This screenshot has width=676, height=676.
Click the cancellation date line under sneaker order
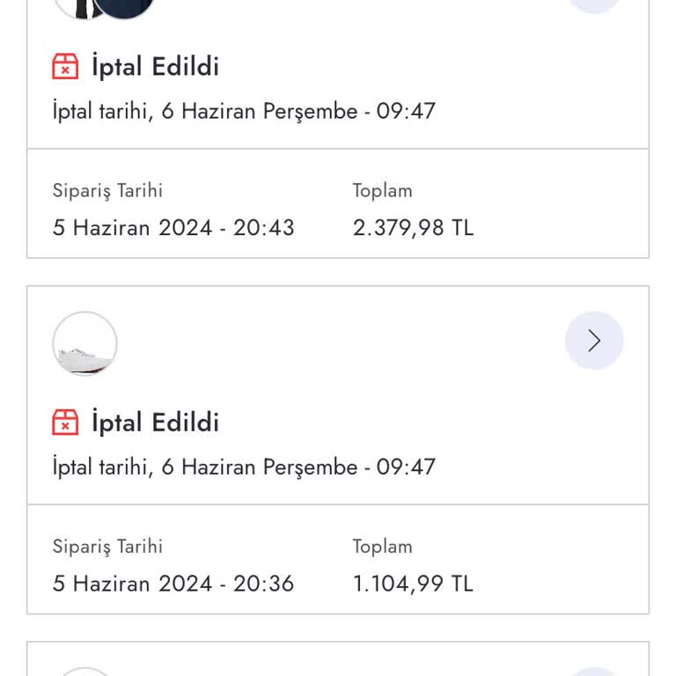(x=244, y=467)
